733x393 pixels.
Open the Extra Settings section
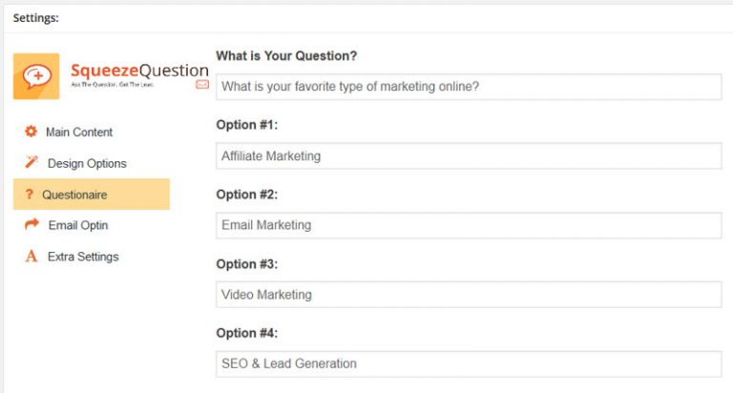[x=83, y=257]
